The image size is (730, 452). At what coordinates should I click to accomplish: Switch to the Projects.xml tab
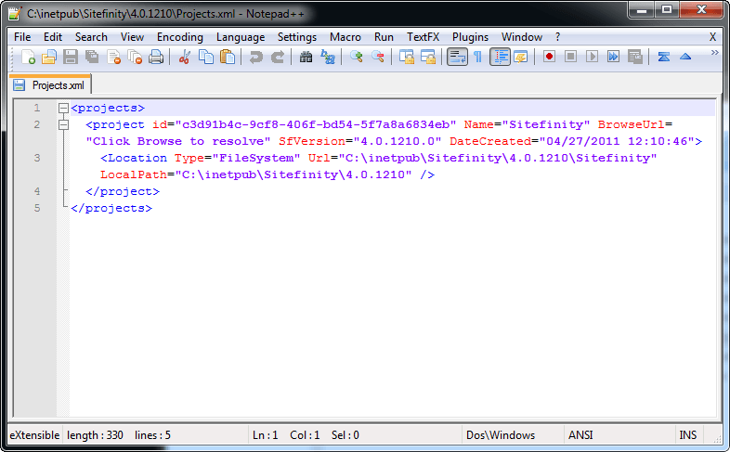coord(51,84)
